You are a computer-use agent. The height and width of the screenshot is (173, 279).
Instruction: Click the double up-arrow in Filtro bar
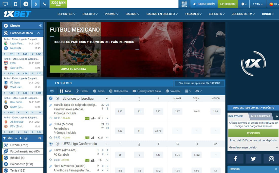point(21,138)
